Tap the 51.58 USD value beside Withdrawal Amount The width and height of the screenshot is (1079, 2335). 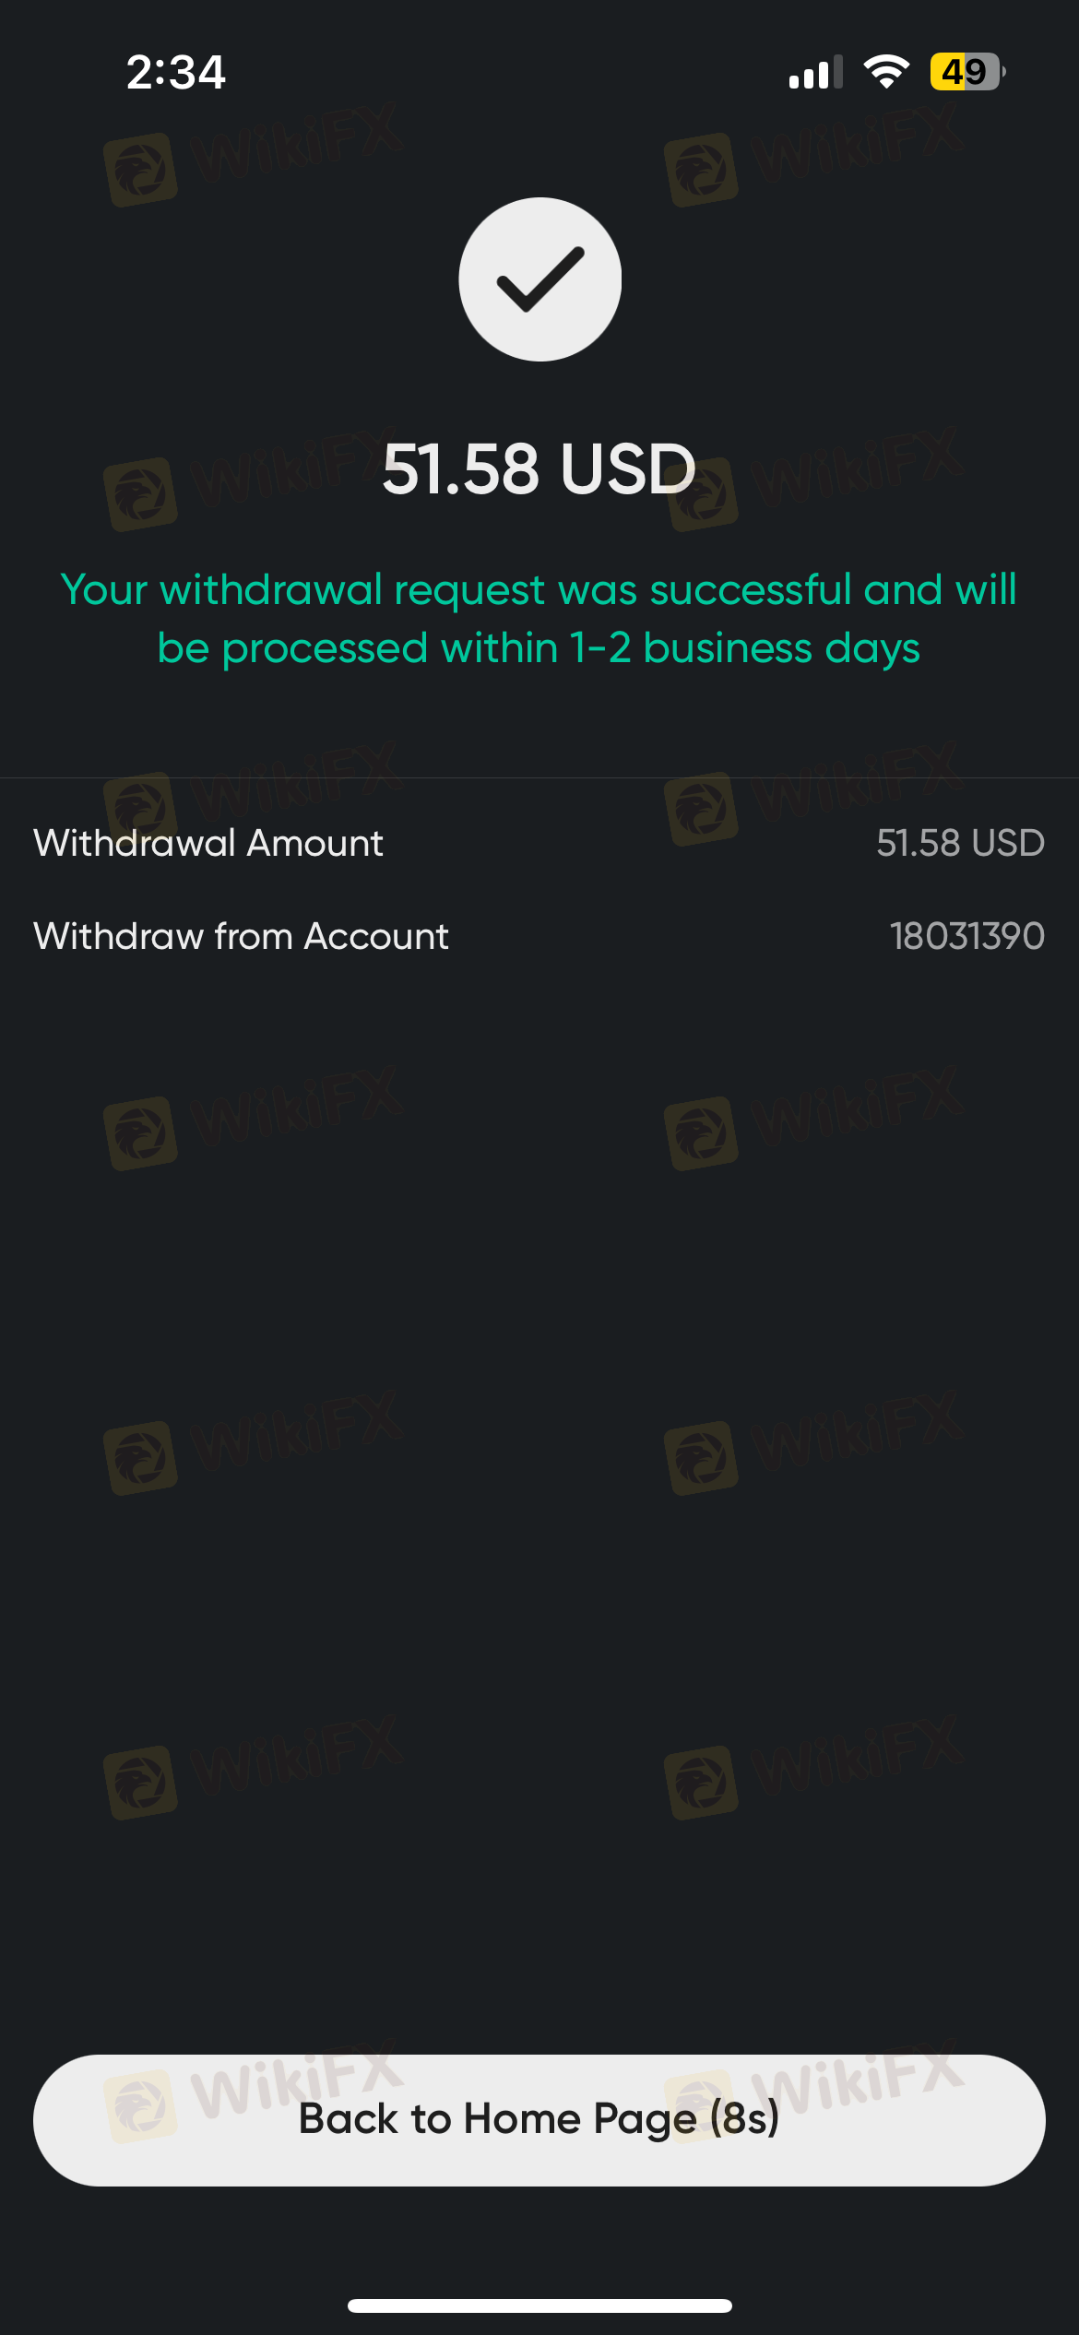[960, 843]
